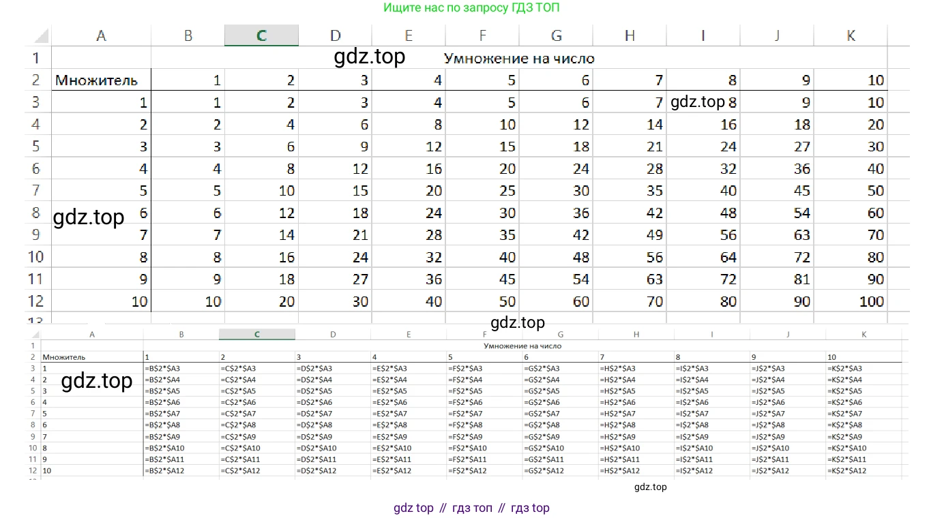Select cell J5 showing 27 in values sheet
Screen dimensions: 944x518
(777, 146)
